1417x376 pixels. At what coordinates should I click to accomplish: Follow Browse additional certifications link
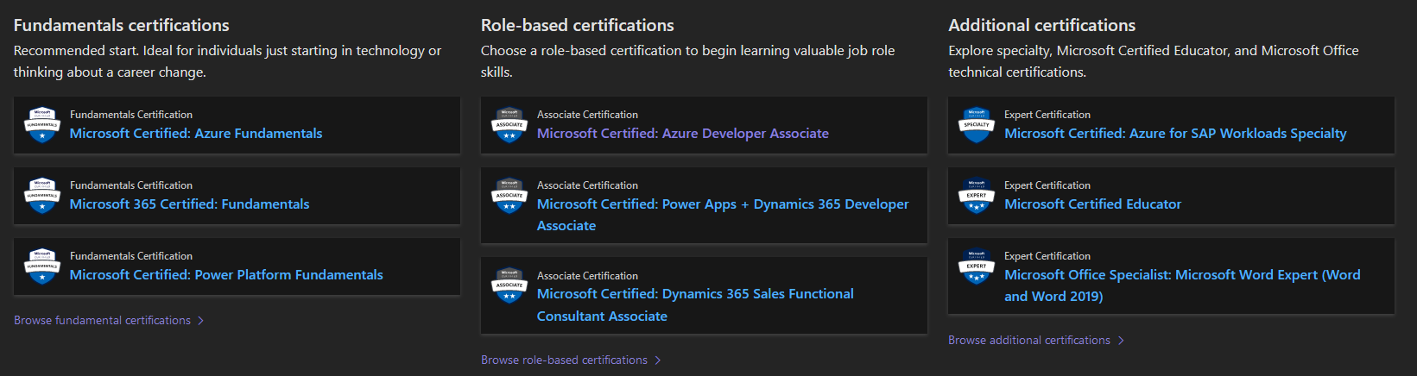(1029, 340)
